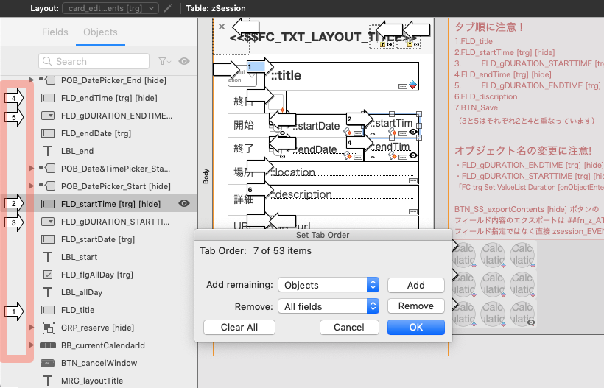Click the BTN_cancelWindow button icon
The width and height of the screenshot is (604, 388).
[48, 363]
